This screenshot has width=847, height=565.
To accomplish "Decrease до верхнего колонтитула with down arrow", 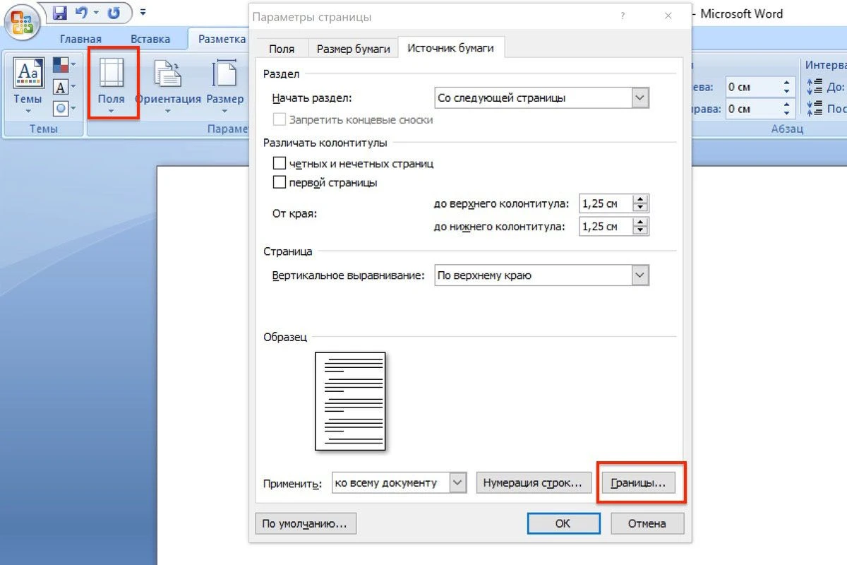I will 640,208.
